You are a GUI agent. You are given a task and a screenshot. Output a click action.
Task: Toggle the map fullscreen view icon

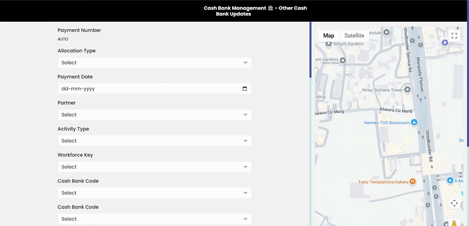(x=454, y=36)
